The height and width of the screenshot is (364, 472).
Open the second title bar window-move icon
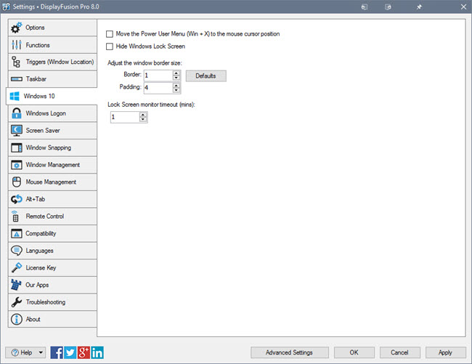tap(388, 7)
